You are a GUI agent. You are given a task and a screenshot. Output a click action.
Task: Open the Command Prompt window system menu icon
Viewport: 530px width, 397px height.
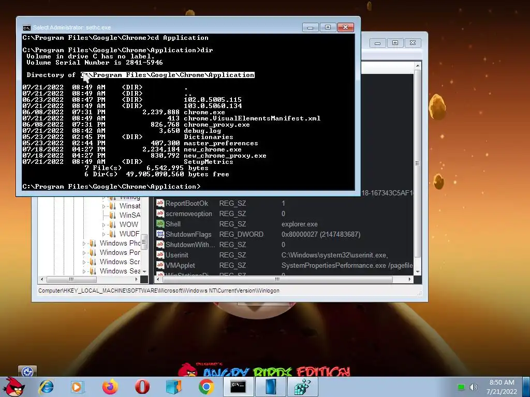coord(26,28)
